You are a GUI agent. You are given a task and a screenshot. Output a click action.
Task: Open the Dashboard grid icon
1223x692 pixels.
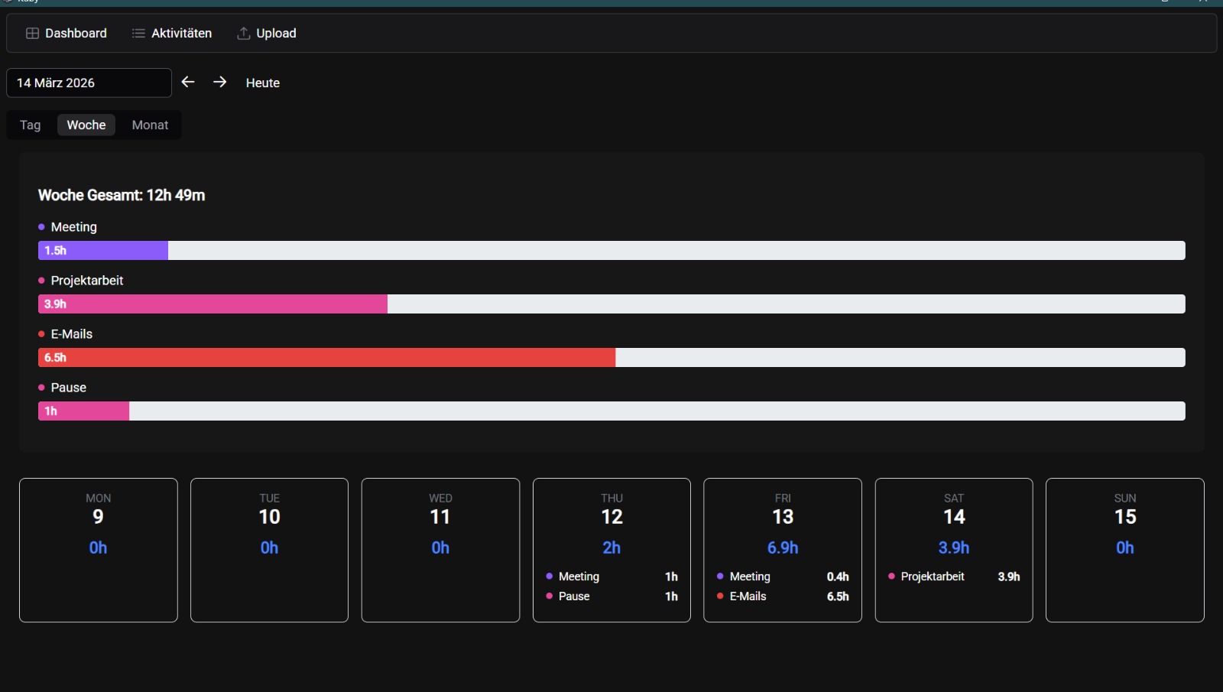[x=31, y=33]
